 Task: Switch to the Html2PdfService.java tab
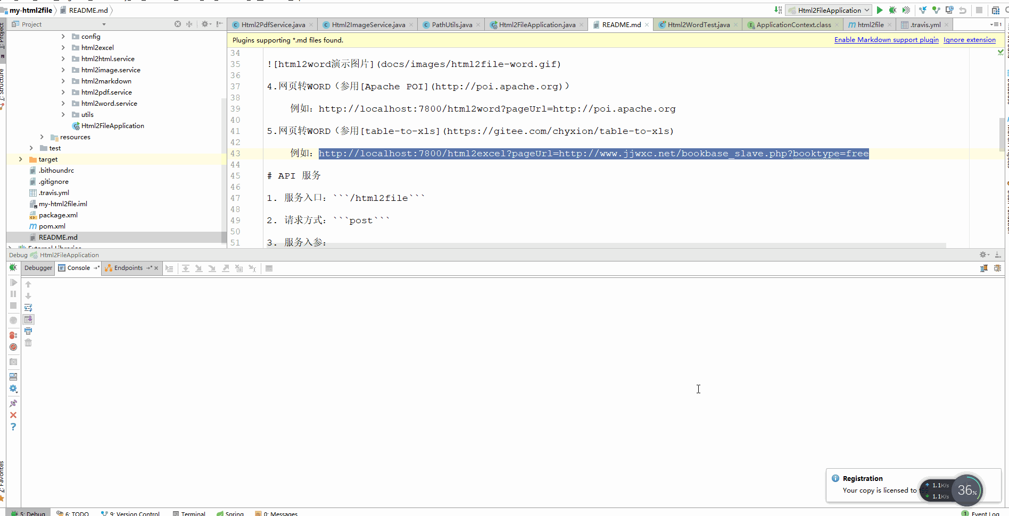coord(273,24)
